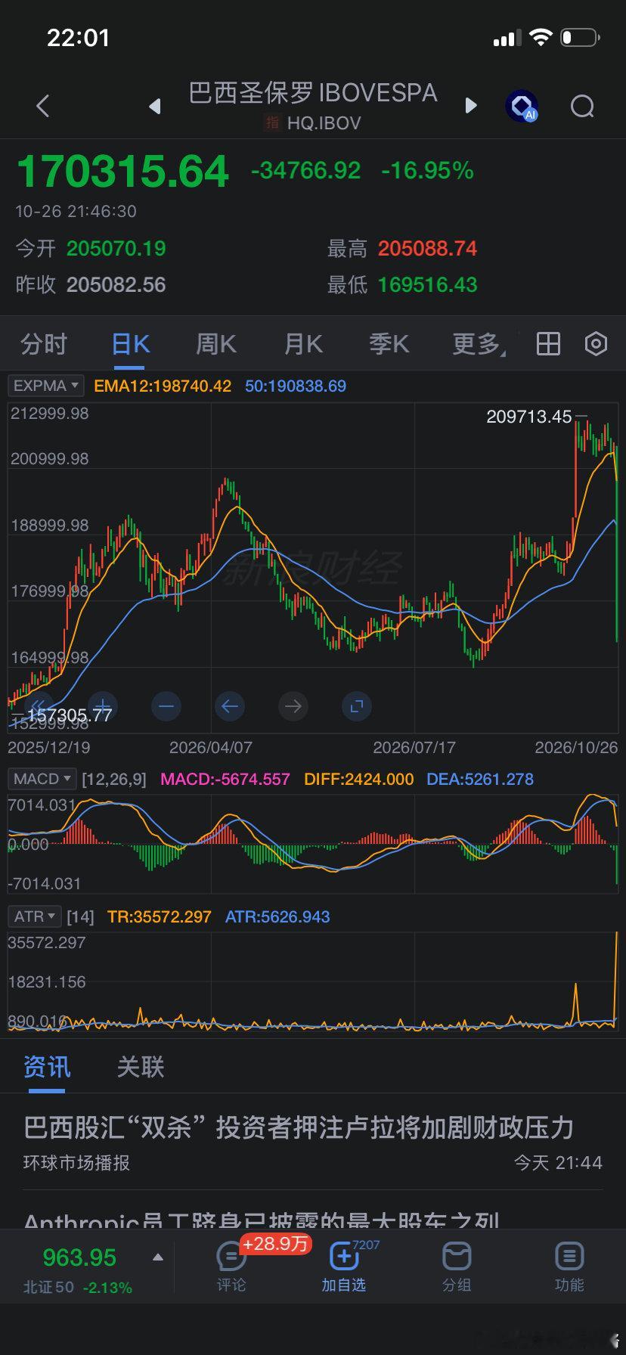Expand chart to fullscreen landscape view
Viewport: 626px width, 1355px height.
357,706
